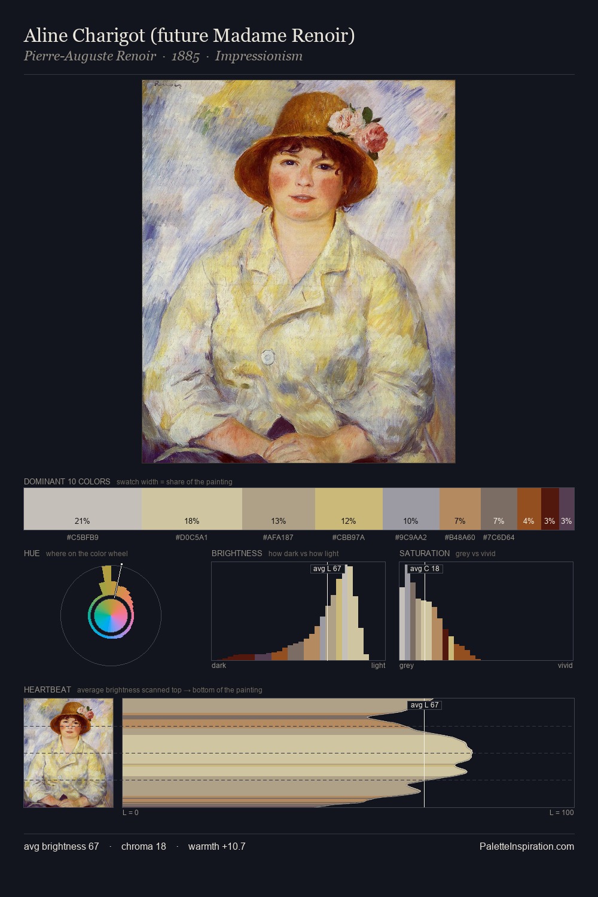598x897 pixels.
Task: Click the 'avg L 67' brightness label
Action: coord(327,569)
